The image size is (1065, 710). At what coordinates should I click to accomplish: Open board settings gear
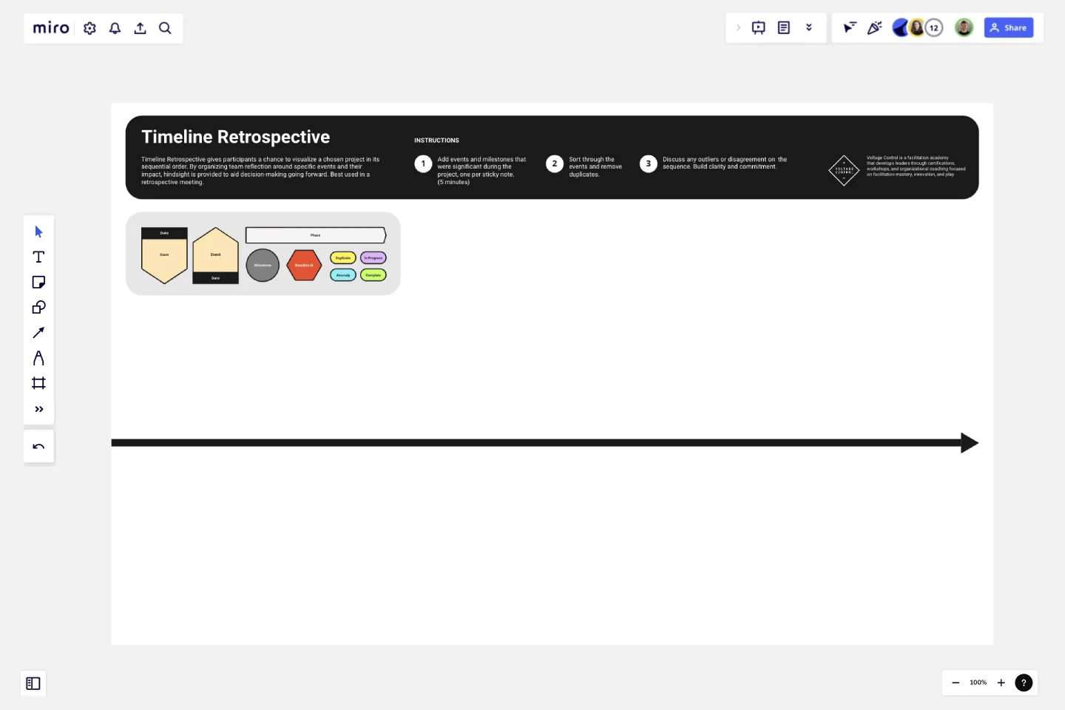(x=90, y=28)
